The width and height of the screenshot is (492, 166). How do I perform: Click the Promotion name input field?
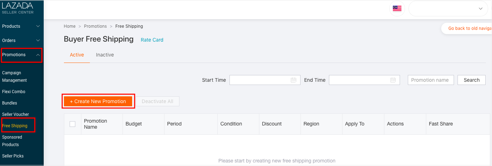coord(431,80)
